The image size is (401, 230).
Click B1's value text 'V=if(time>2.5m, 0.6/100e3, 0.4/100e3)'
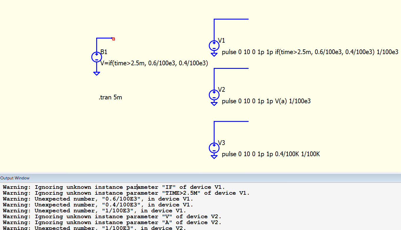tap(154, 63)
